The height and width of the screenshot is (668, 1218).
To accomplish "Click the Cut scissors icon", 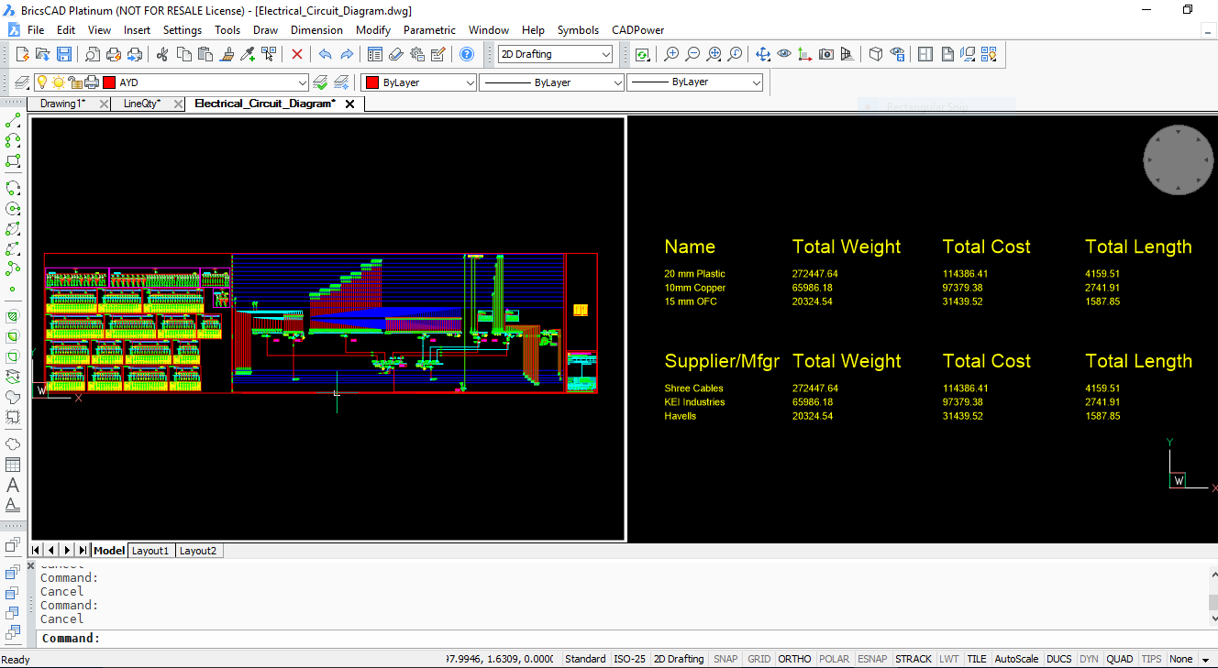I will coord(162,55).
